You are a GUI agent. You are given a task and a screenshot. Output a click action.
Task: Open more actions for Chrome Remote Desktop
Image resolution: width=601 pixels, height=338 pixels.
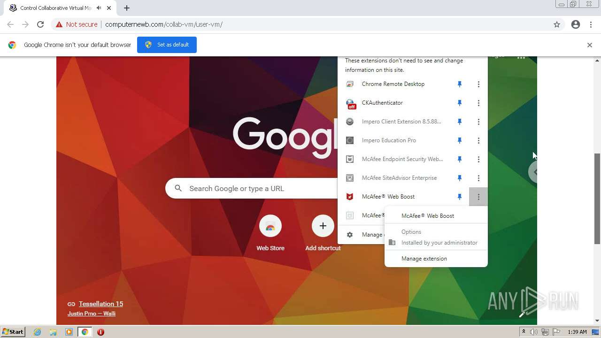click(478, 84)
